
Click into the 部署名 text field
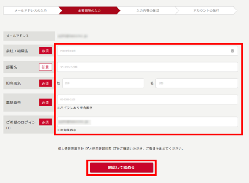coord(147,67)
